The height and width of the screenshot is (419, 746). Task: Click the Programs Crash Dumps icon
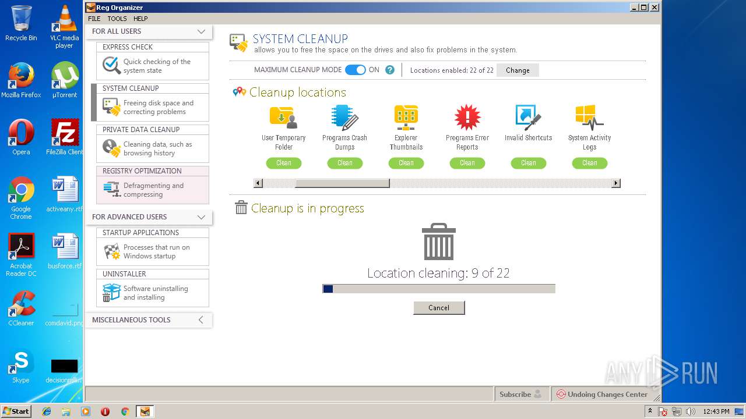point(344,117)
